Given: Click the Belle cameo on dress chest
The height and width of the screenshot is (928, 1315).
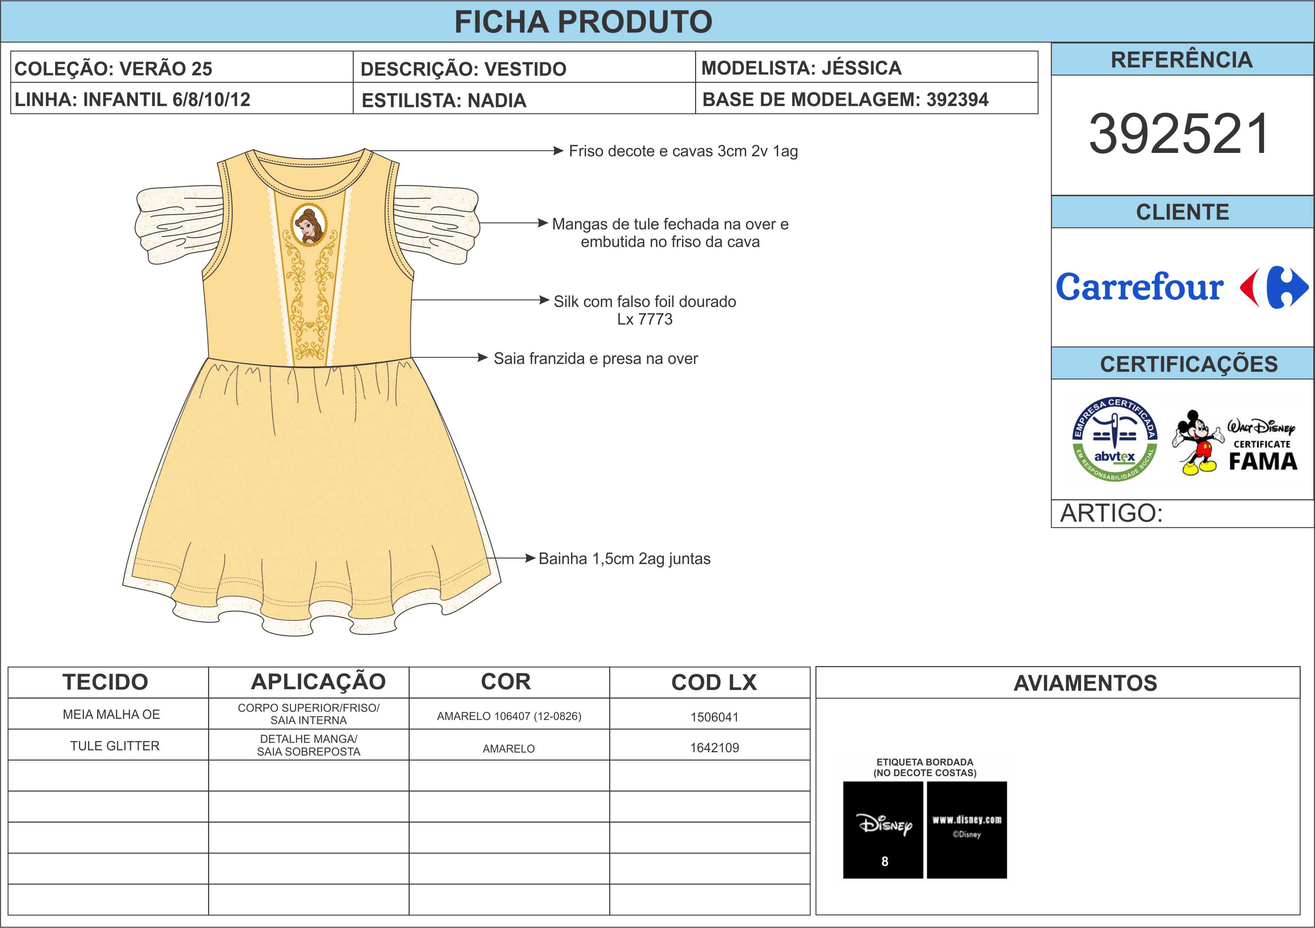Looking at the screenshot, I should click(x=309, y=225).
